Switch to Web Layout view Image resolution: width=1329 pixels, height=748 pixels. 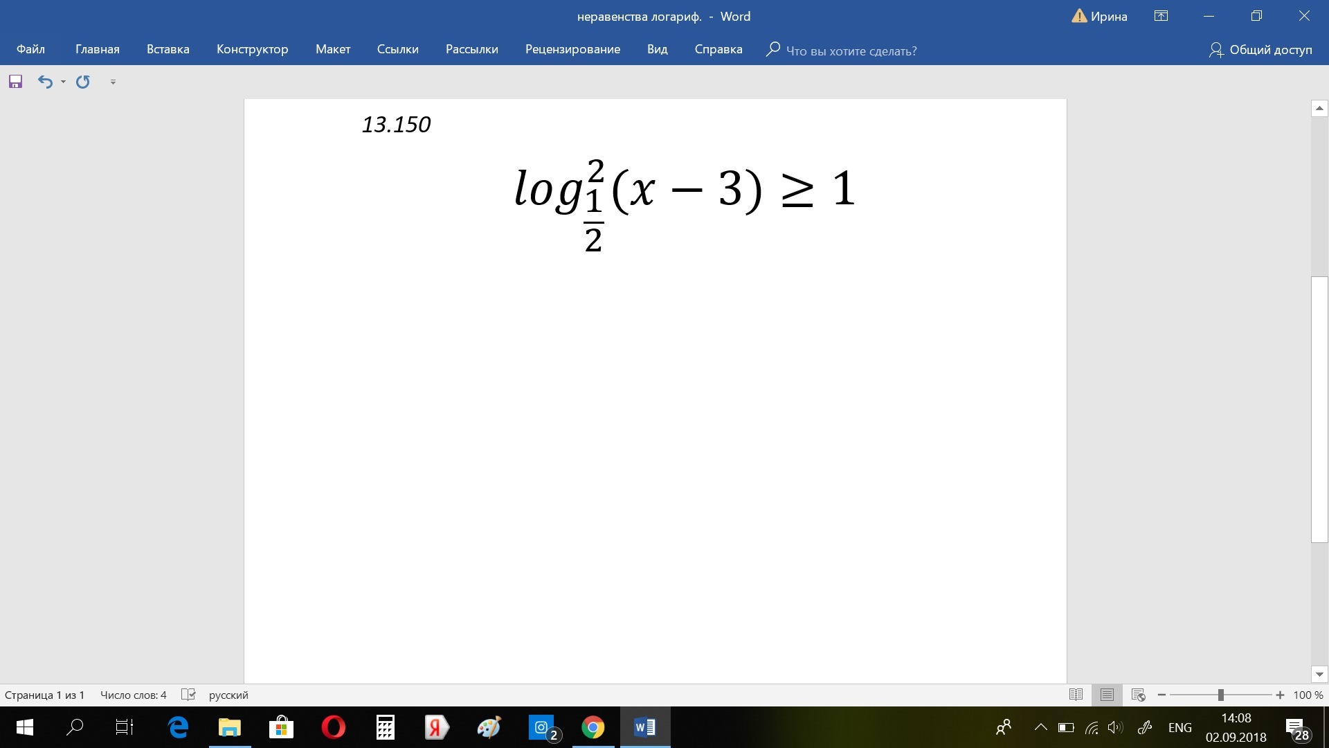click(1138, 695)
